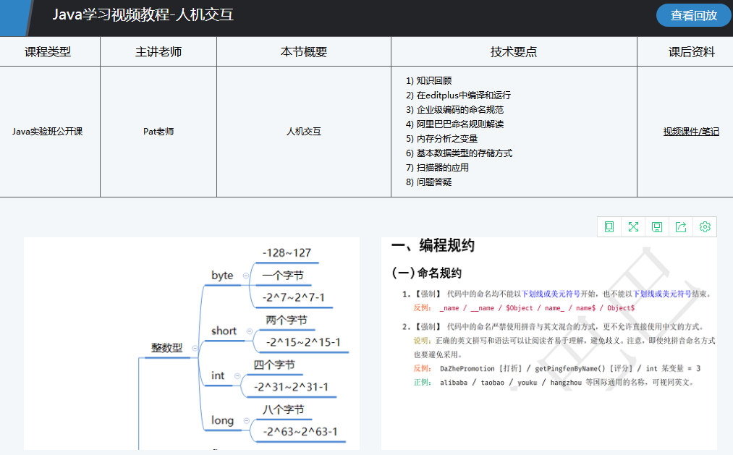Collapse the int node branch
This screenshot has height=455, width=733.
point(237,376)
